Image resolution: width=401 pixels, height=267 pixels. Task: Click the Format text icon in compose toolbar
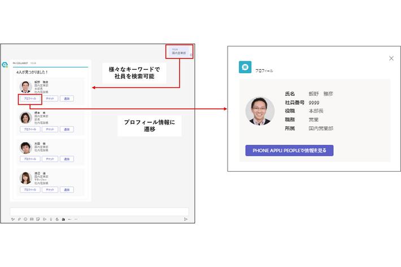click(12, 219)
